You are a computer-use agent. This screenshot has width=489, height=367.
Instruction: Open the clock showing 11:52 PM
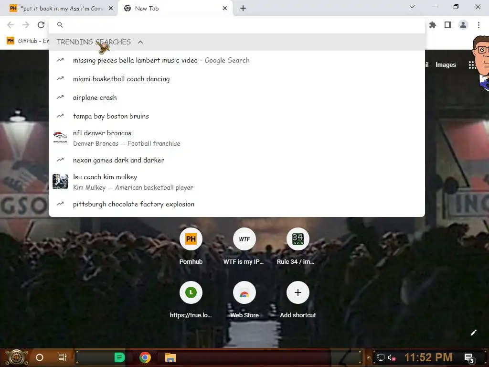coord(428,357)
